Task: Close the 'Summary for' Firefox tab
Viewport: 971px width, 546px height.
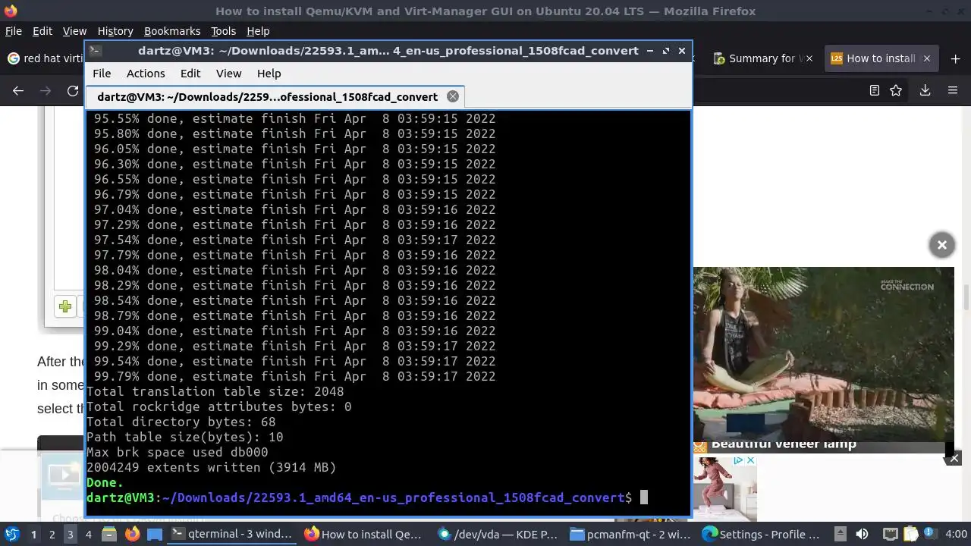Action: pos(809,58)
